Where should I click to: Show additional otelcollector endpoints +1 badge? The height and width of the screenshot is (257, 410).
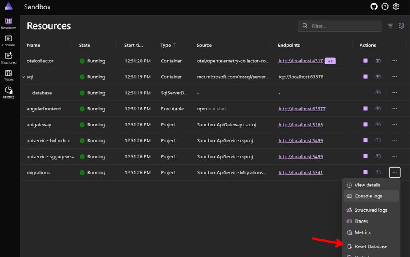330,61
